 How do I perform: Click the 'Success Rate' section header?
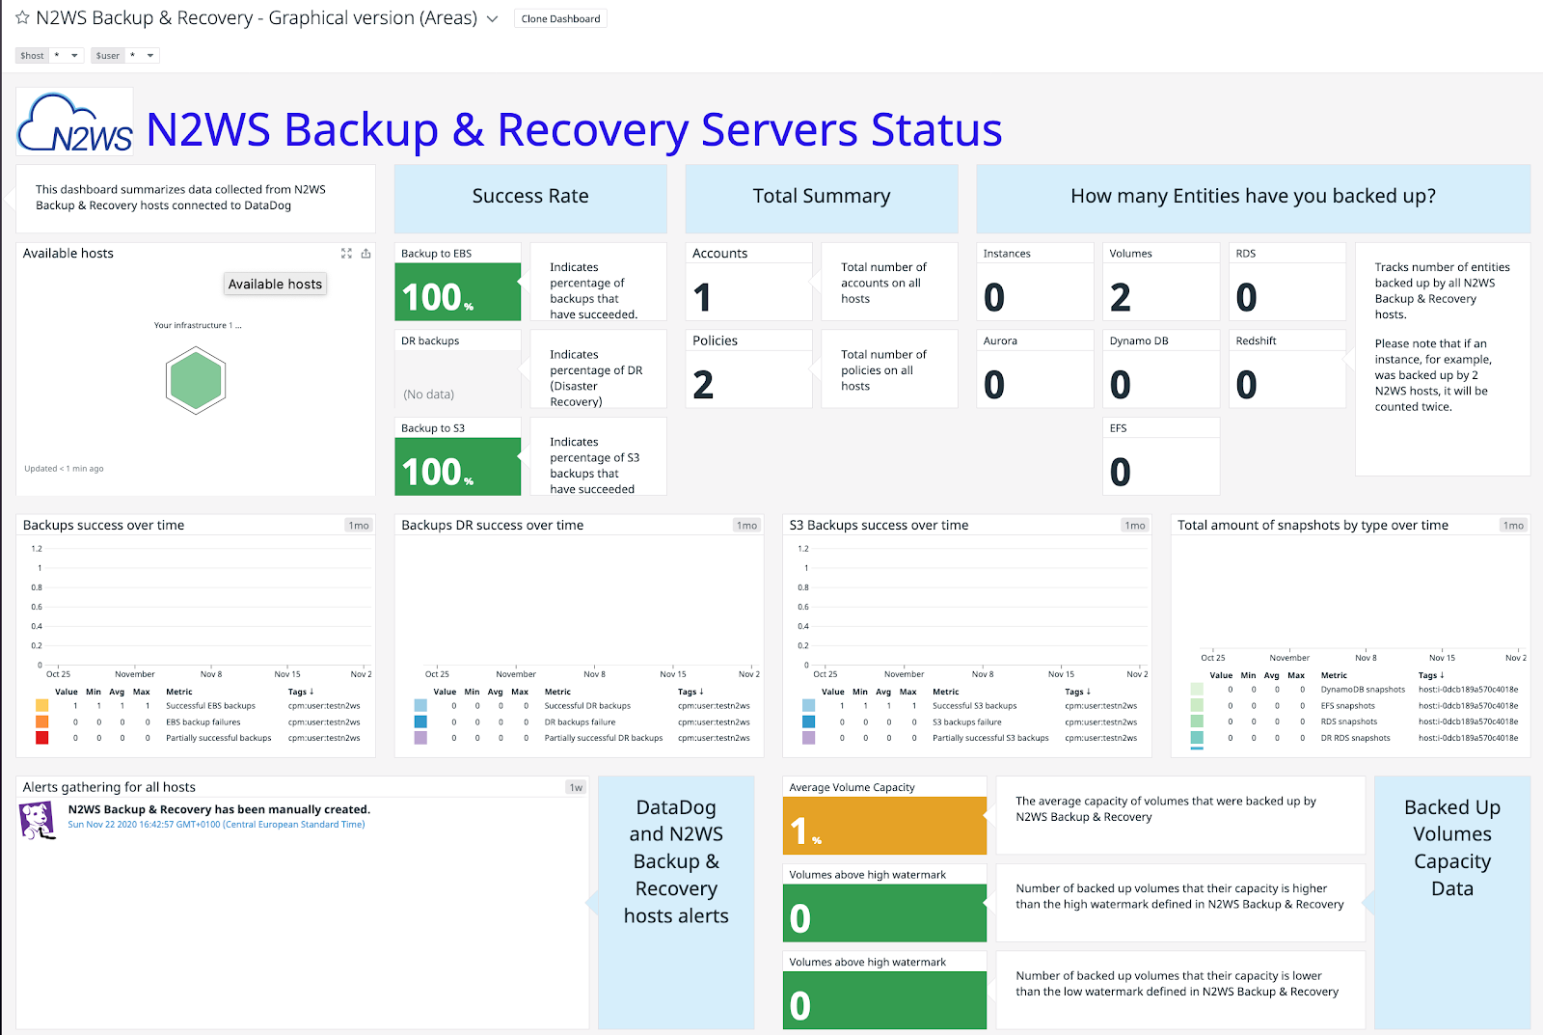point(530,198)
